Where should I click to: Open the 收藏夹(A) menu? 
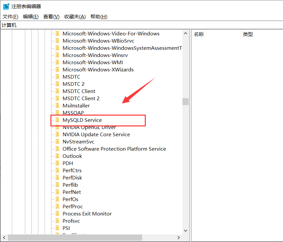pos(75,17)
